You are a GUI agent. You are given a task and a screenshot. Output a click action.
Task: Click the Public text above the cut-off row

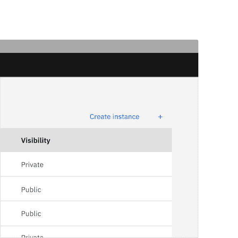coord(31,214)
